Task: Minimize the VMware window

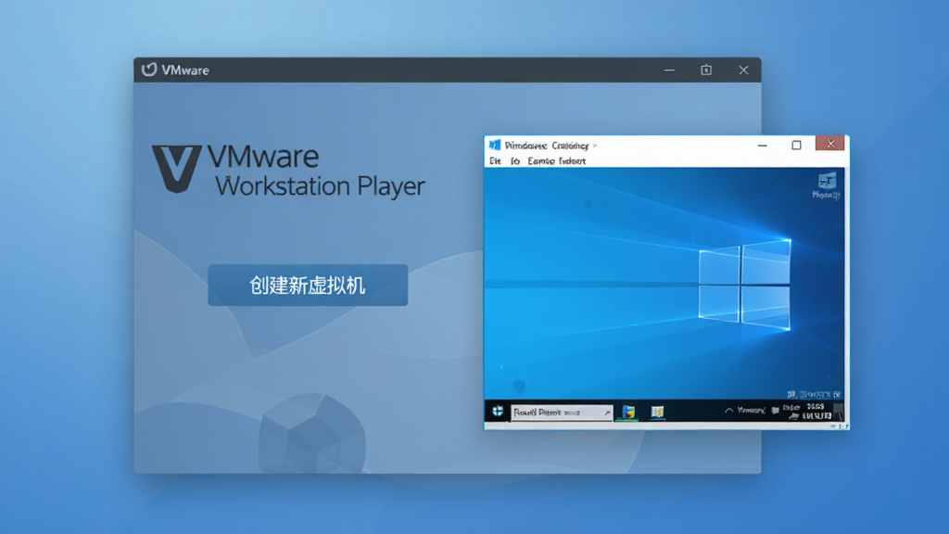Action: (x=669, y=70)
